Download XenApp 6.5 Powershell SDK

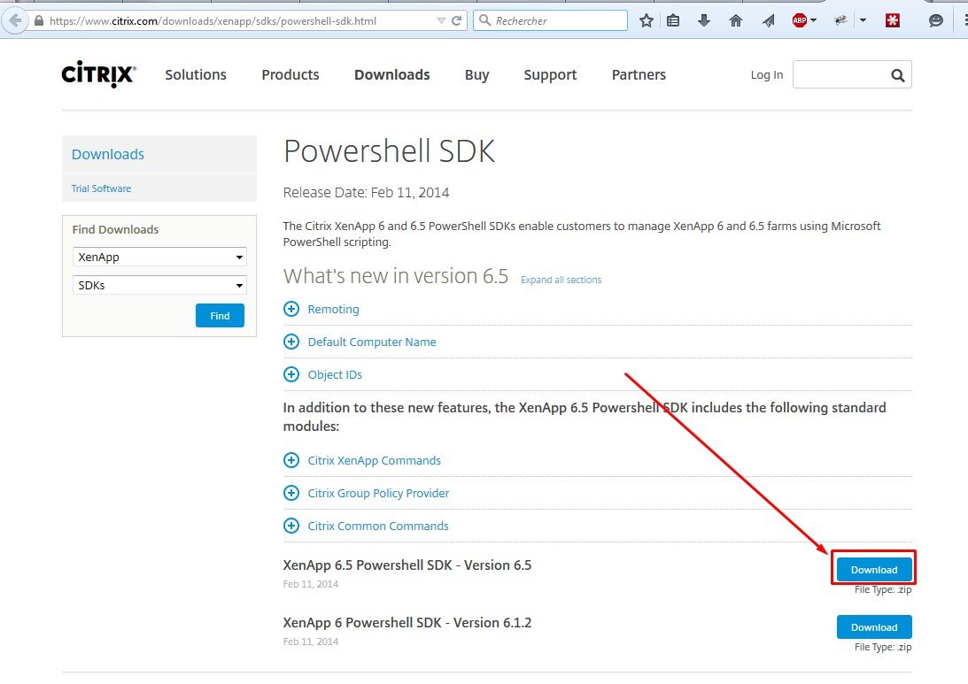(873, 569)
